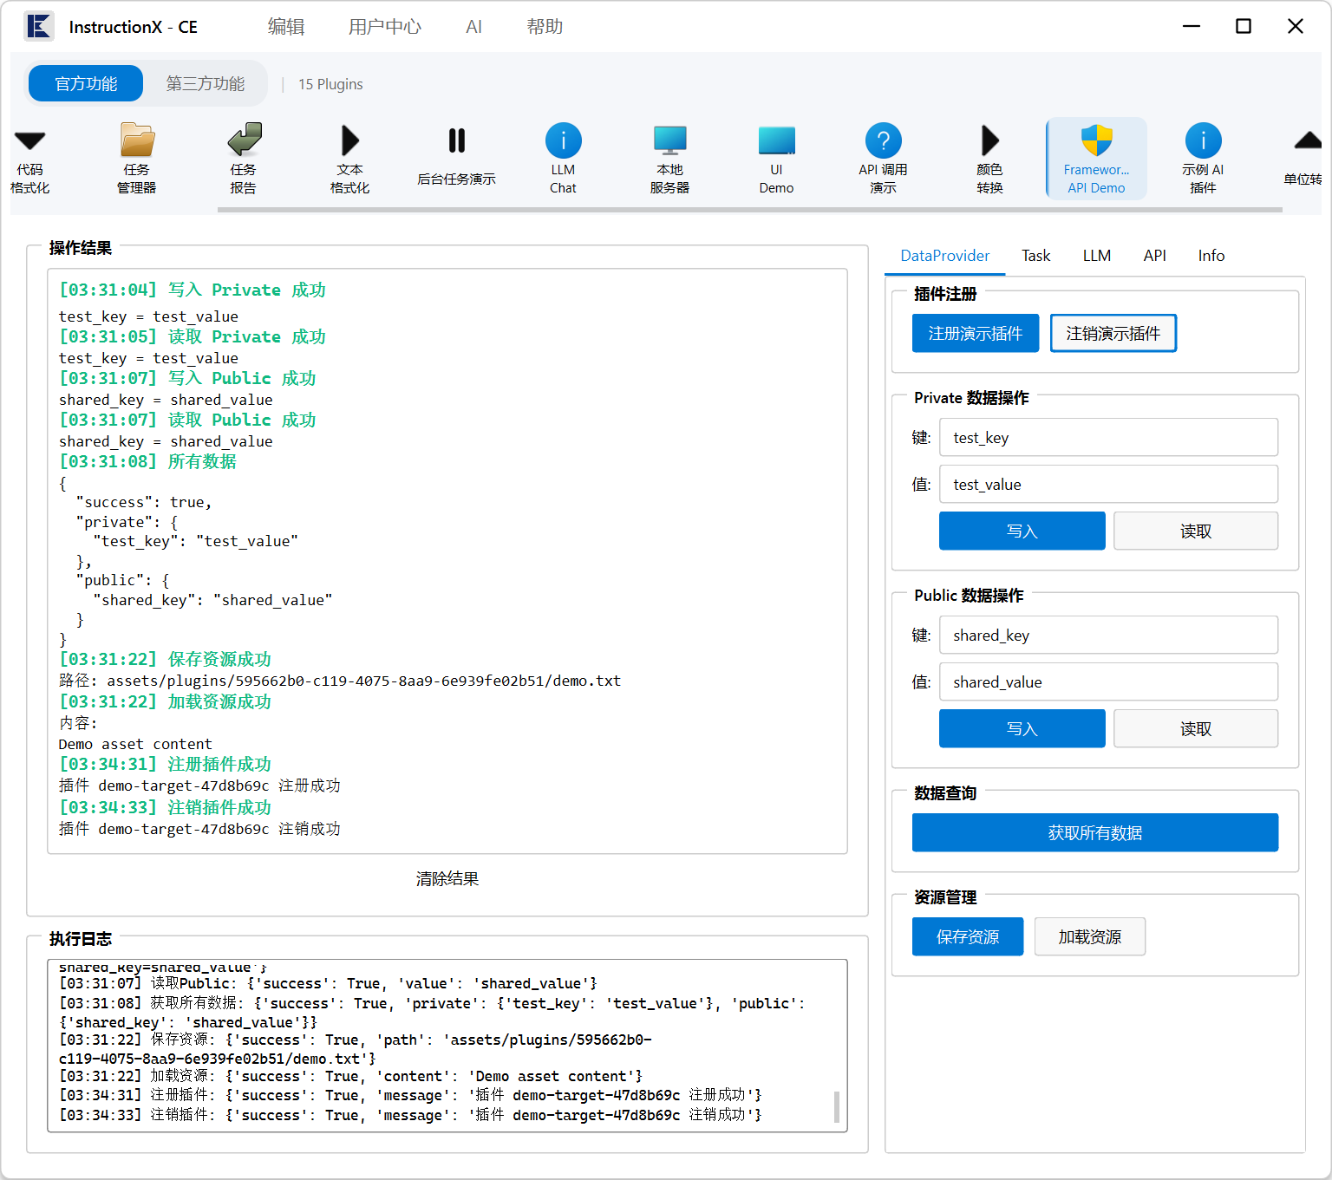Click 写入 under Private 数据操作
This screenshot has height=1180, width=1332.
pos(1022,531)
